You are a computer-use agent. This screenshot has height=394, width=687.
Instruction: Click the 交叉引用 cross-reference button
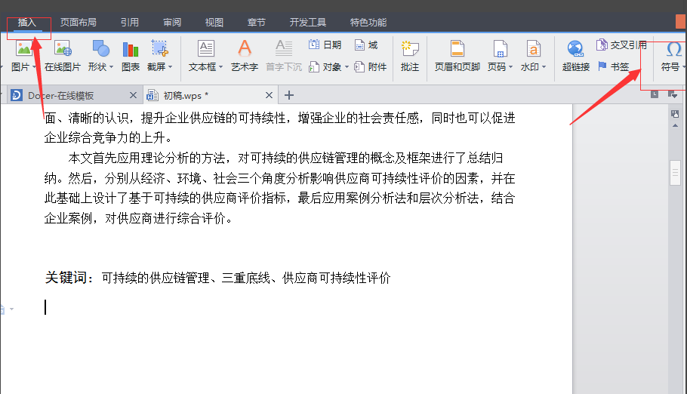(621, 45)
